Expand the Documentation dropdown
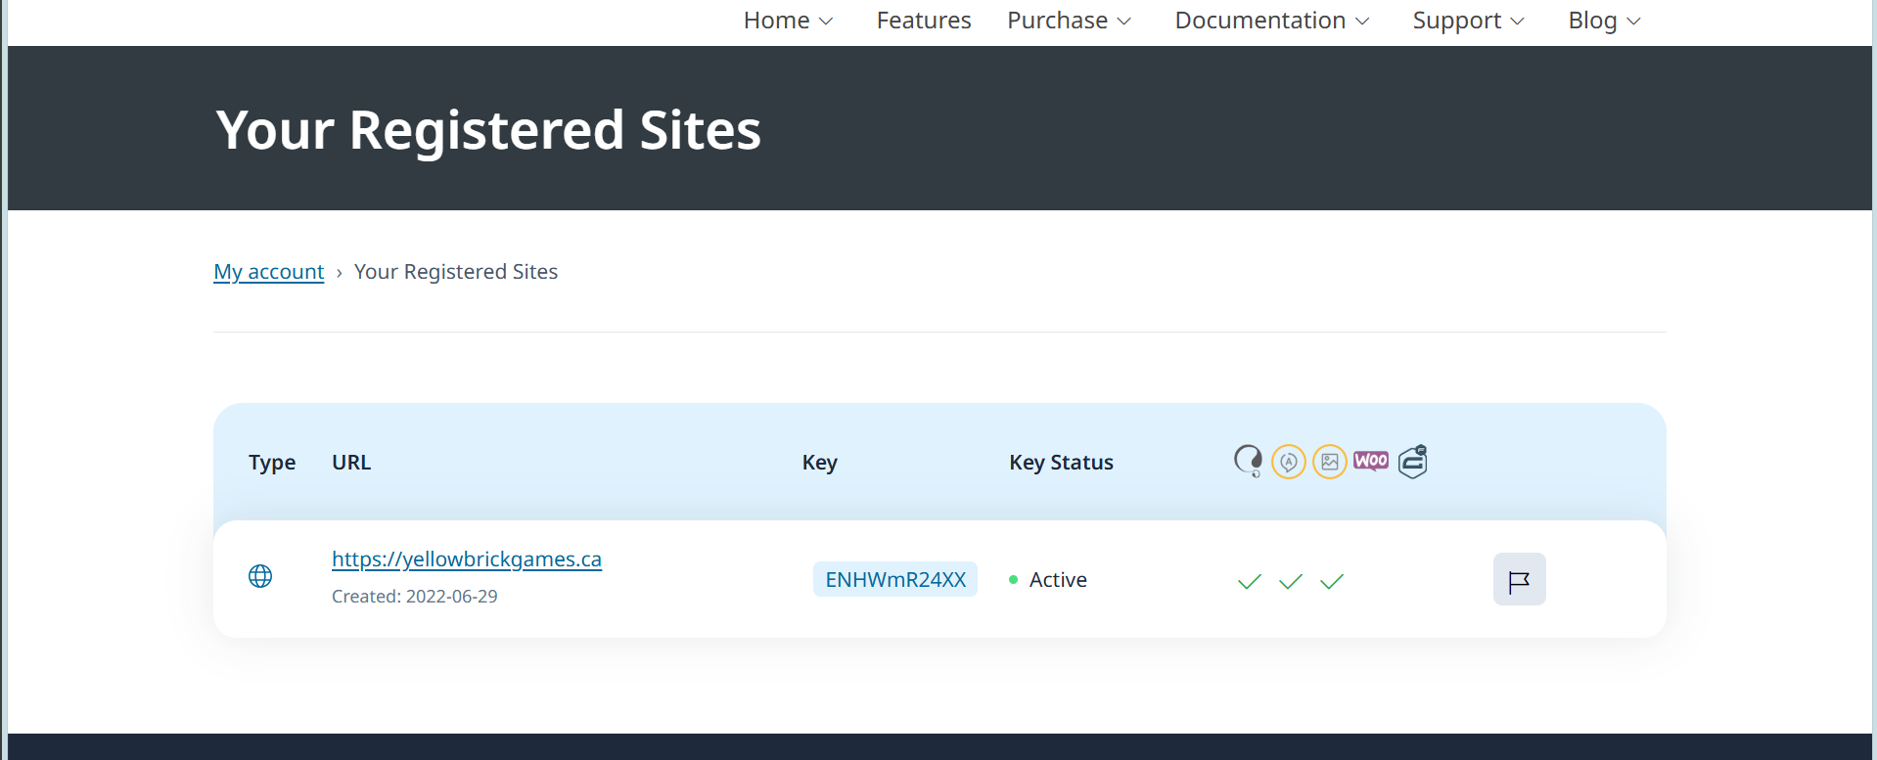1877x760 pixels. [x=1271, y=21]
